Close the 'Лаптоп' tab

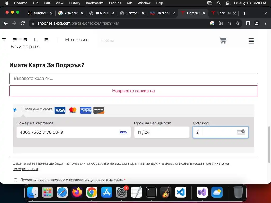pos(143,13)
